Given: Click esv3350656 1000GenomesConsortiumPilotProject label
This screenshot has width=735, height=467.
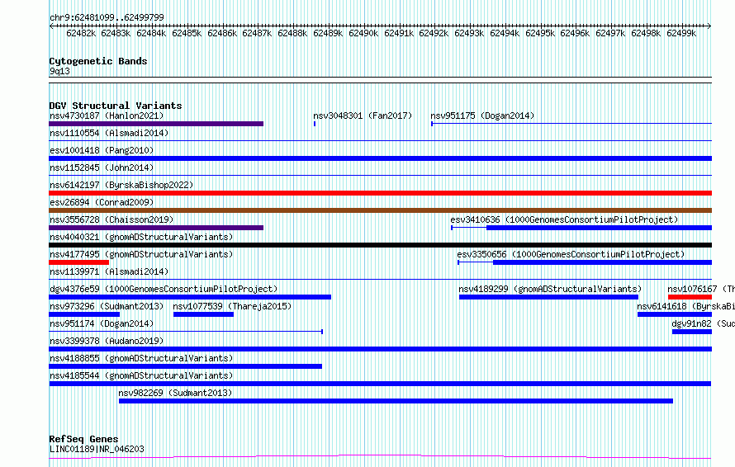Looking at the screenshot, I should click(x=571, y=254).
